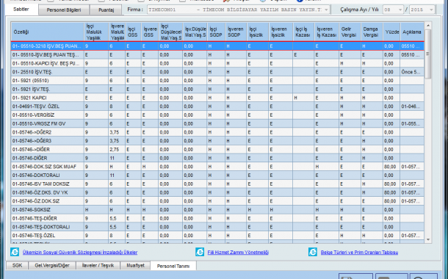Click the 2,75 cell in the 01-05746->DİĞER row
This screenshot has height=279, width=448.
(117, 149)
